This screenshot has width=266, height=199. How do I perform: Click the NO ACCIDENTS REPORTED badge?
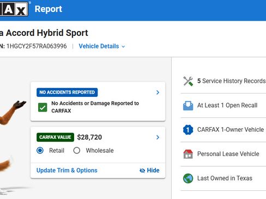coord(67,92)
